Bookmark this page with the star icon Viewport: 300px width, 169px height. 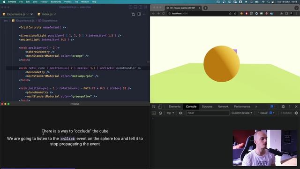tap(235, 14)
